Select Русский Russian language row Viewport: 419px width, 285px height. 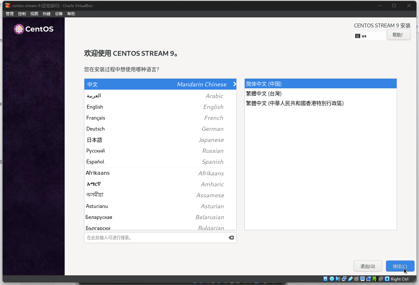(160, 151)
